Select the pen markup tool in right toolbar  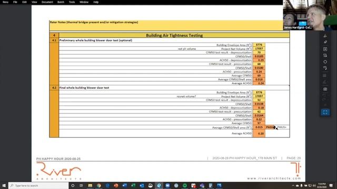click(325, 36)
